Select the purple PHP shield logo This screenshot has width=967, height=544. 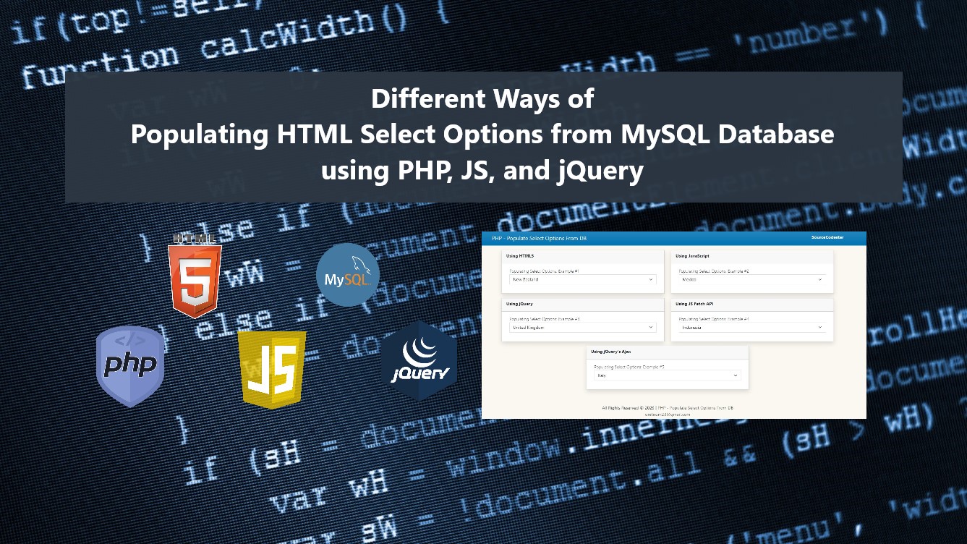(130, 365)
